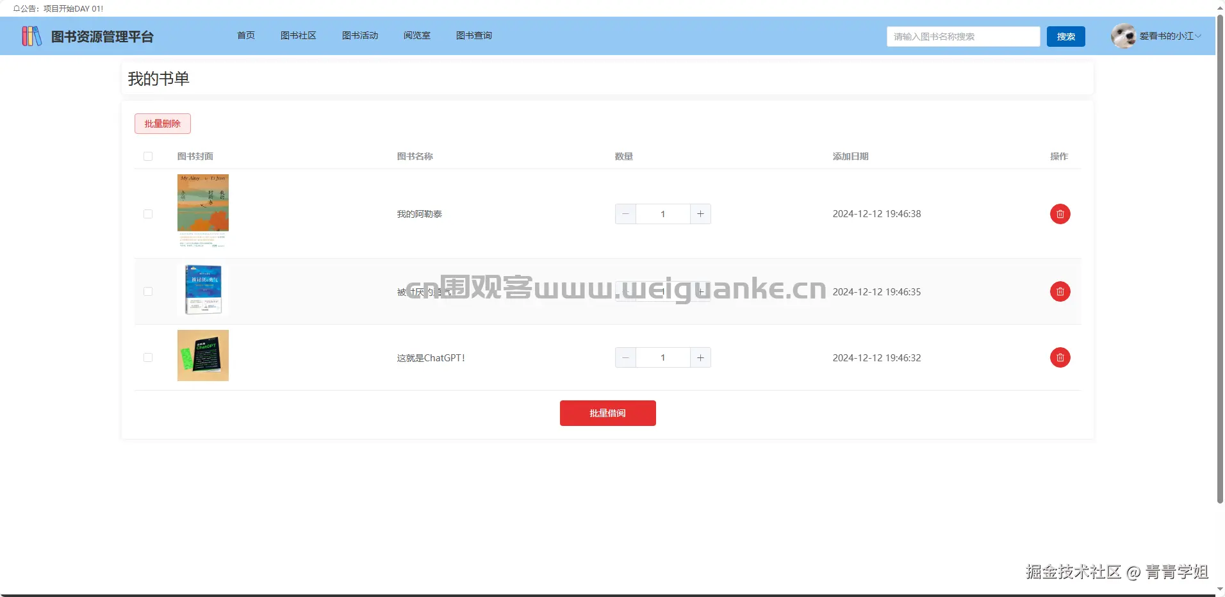Click the 批量借阅 button
Screen dimensions: 1225x597
click(x=607, y=413)
